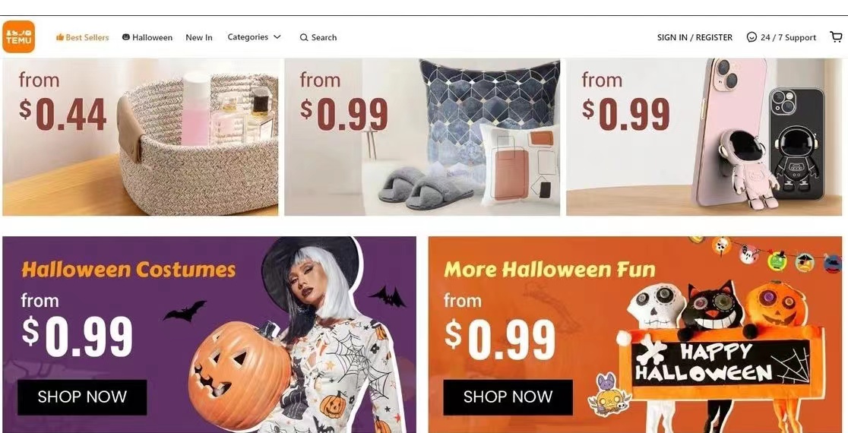This screenshot has width=848, height=433.
Task: Expand the Categories chevron arrow
Action: (277, 36)
